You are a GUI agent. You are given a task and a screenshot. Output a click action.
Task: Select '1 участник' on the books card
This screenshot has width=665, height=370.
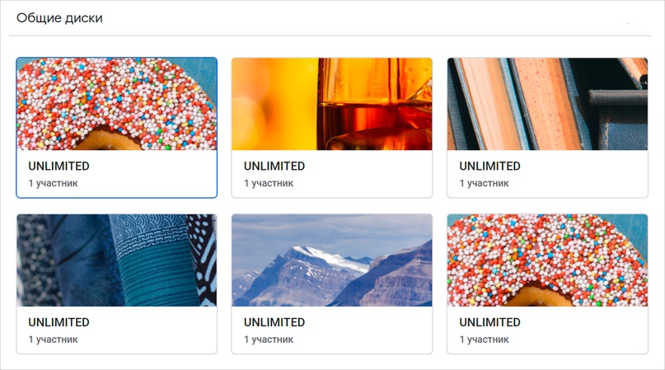click(484, 183)
